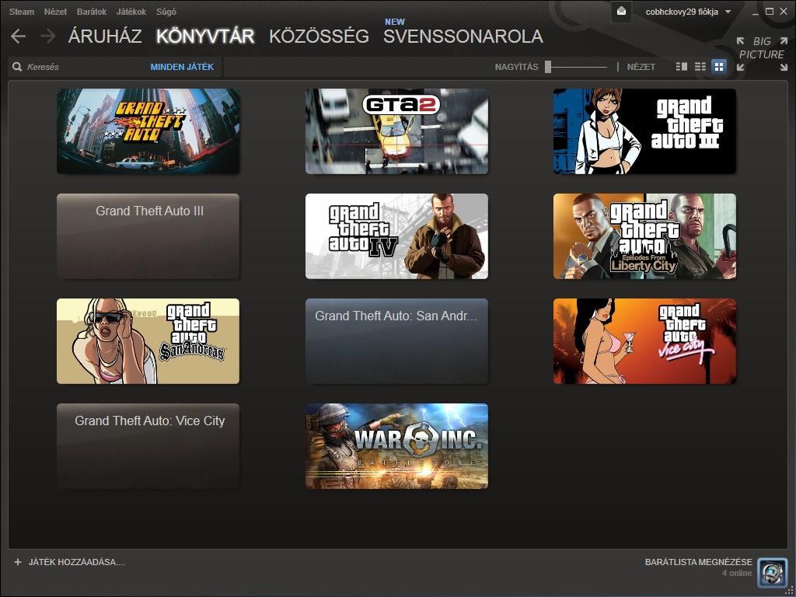Click JÁTÉK HOZZÁADÁSA link
Image resolution: width=796 pixels, height=597 pixels.
click(77, 562)
